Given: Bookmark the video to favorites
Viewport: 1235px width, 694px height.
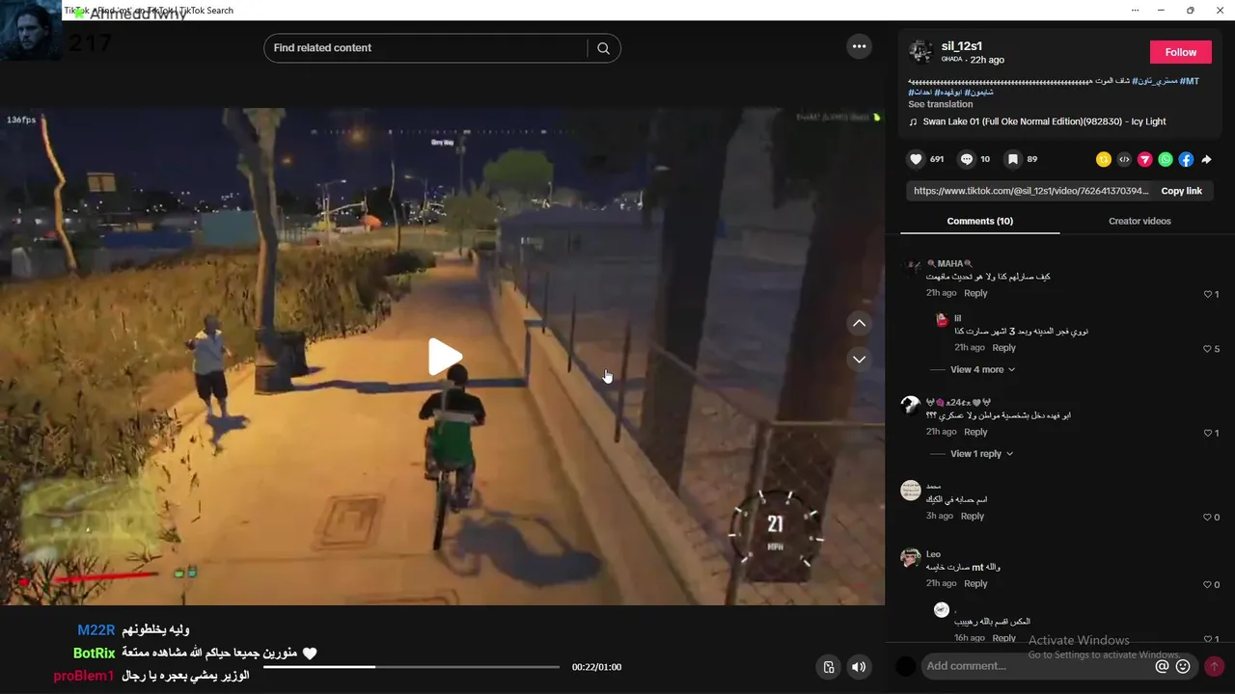Looking at the screenshot, I should click(1012, 159).
